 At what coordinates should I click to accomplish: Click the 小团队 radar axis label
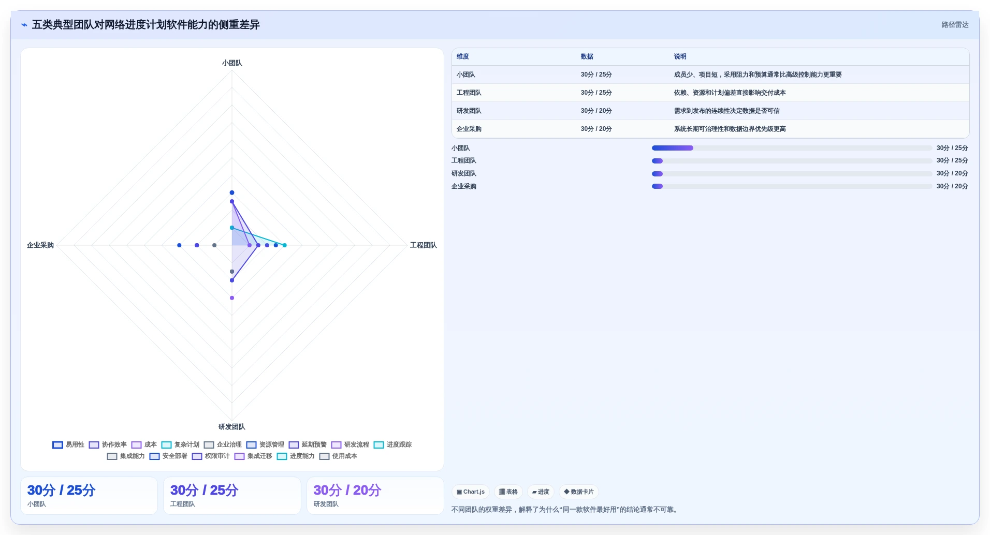click(x=232, y=63)
